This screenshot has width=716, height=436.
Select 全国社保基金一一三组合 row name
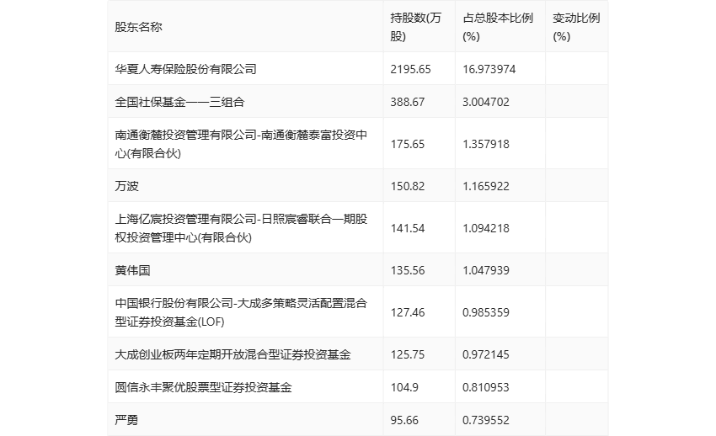[179, 102]
